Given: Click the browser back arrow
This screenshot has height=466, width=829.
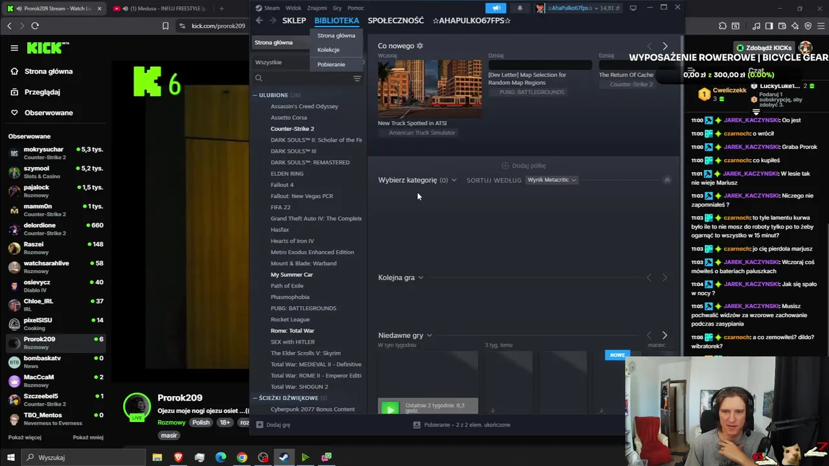Looking at the screenshot, I should point(9,26).
